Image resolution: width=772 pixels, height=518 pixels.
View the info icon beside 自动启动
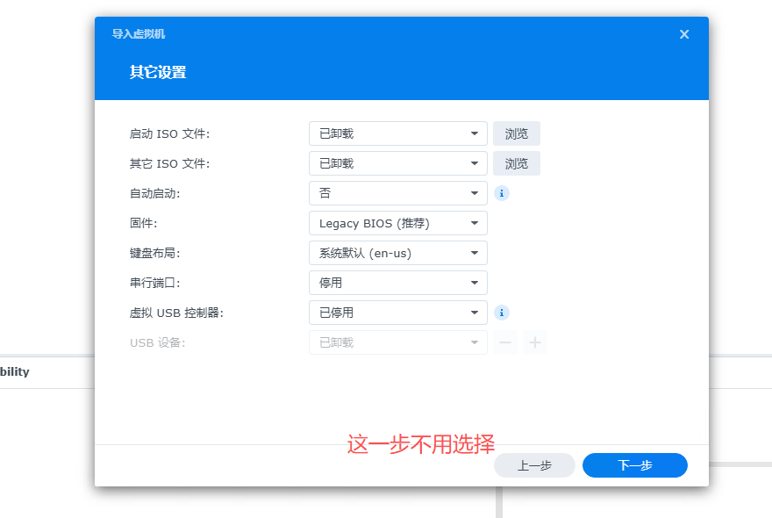point(502,193)
